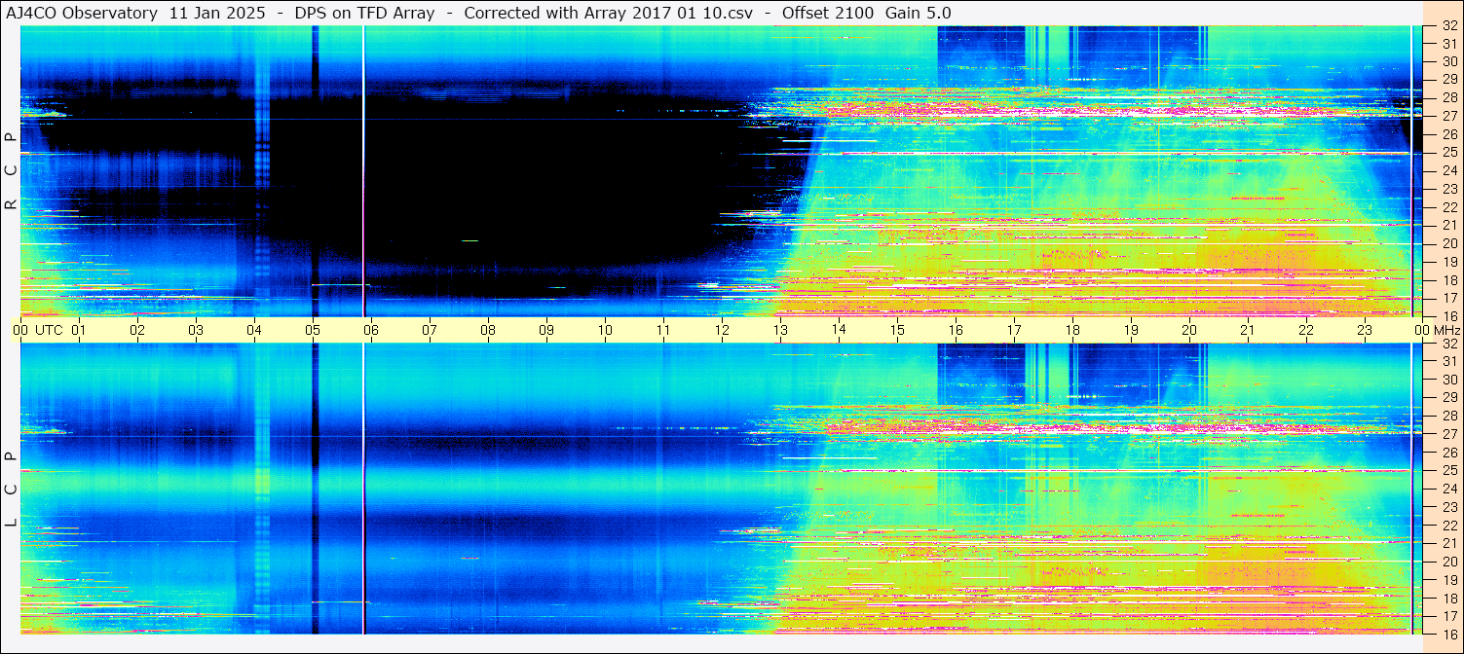
Task: Click the '01' hour mark on time axis
Action: coord(79,330)
